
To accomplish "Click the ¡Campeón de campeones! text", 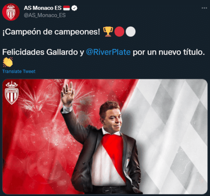I will (x=51, y=32).
